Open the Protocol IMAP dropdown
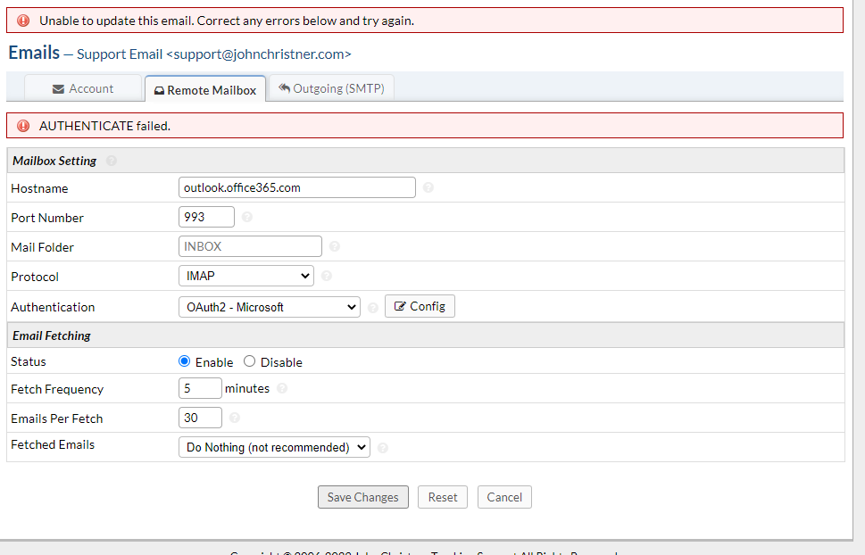865x555 pixels. coord(245,277)
